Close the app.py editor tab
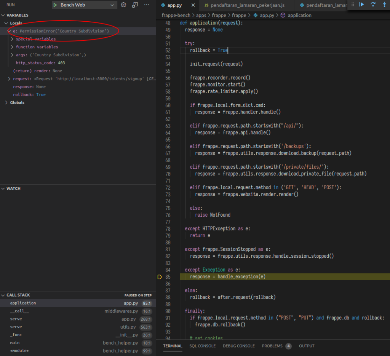 [x=193, y=5]
